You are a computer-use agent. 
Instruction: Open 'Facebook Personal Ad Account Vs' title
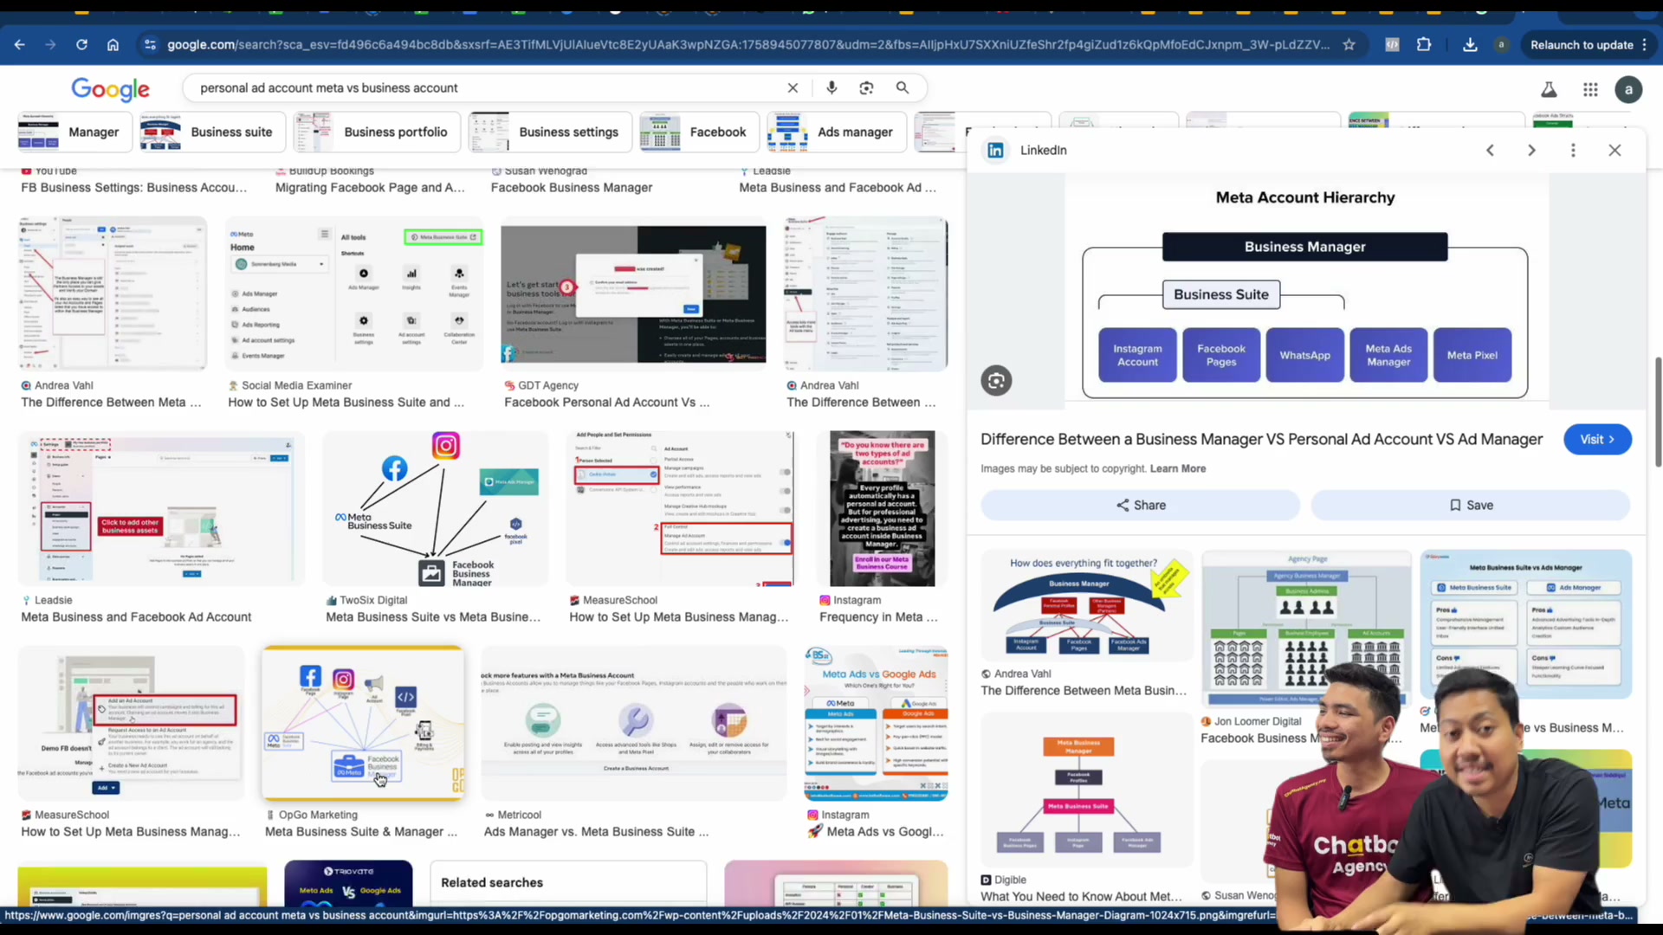pos(606,403)
